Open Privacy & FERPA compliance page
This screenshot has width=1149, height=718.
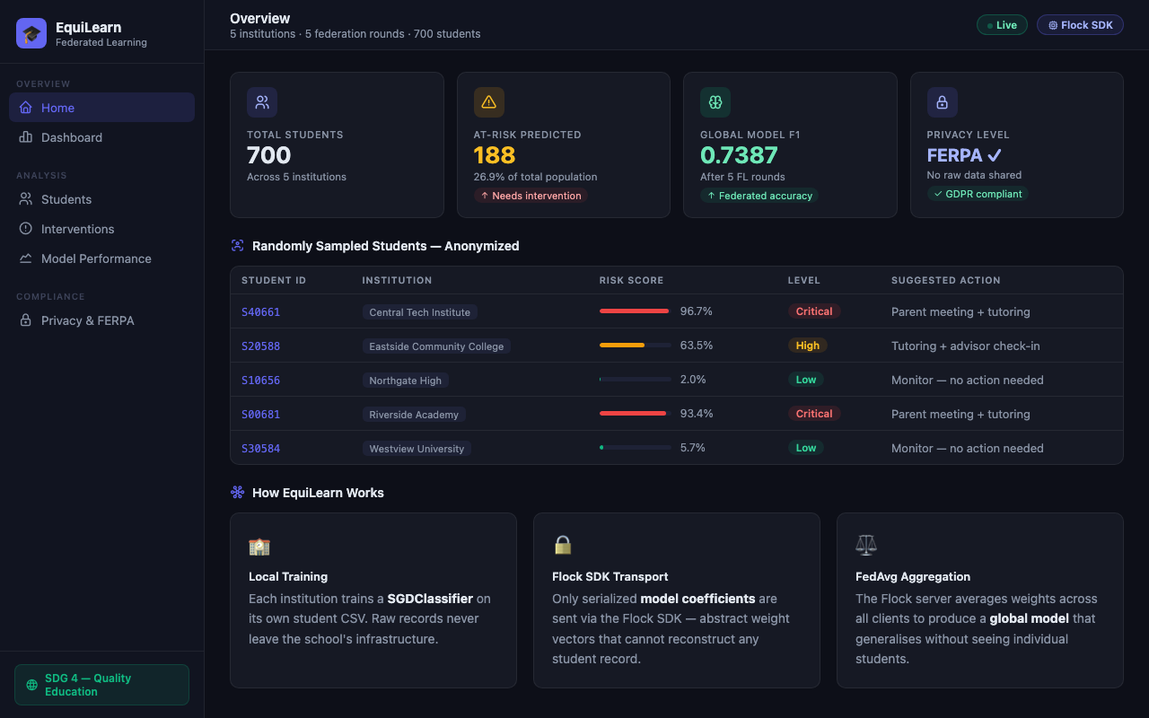(x=101, y=320)
